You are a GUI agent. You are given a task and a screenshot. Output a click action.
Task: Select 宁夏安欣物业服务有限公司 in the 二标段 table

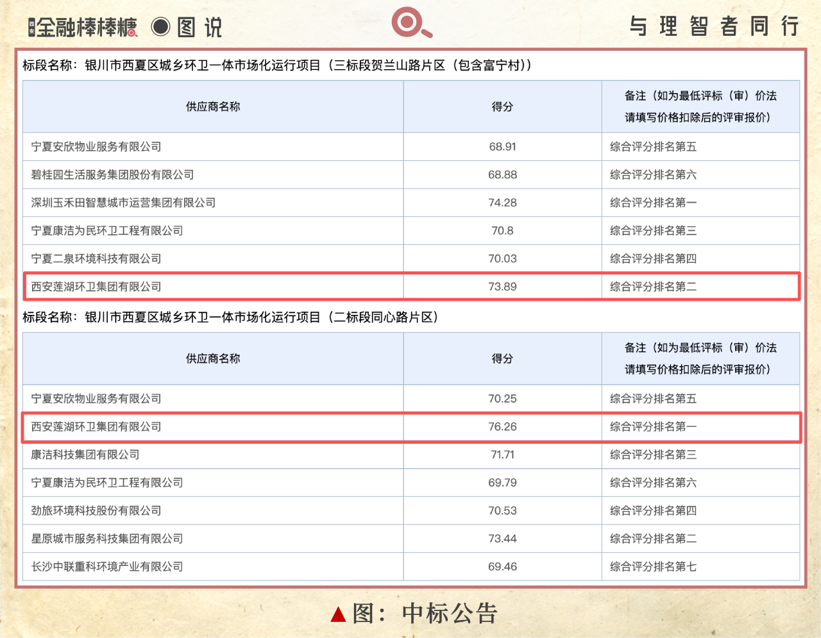[x=96, y=399]
